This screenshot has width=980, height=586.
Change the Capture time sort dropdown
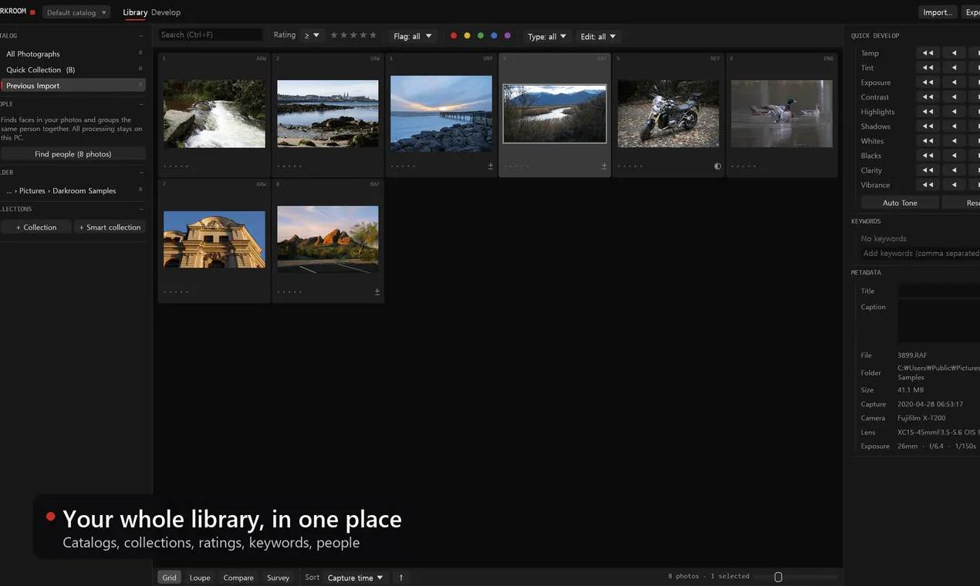tap(355, 578)
